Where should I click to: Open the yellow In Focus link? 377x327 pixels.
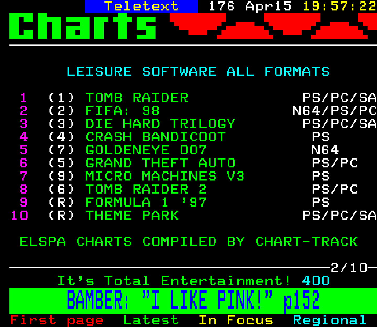coord(236,320)
